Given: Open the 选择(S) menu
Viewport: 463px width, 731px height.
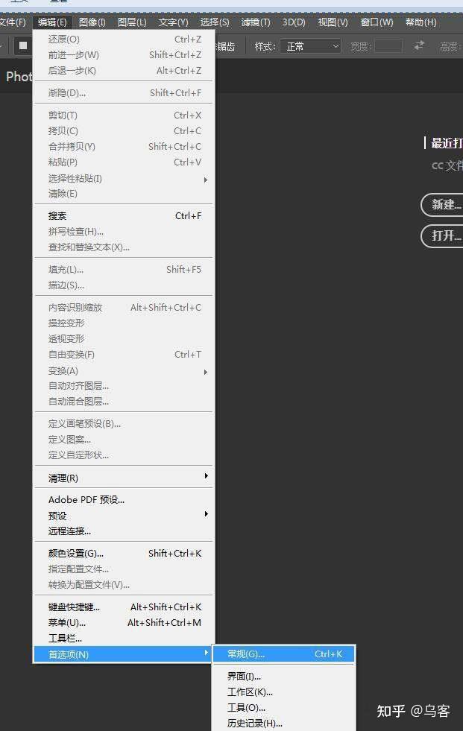Looking at the screenshot, I should click(x=215, y=22).
